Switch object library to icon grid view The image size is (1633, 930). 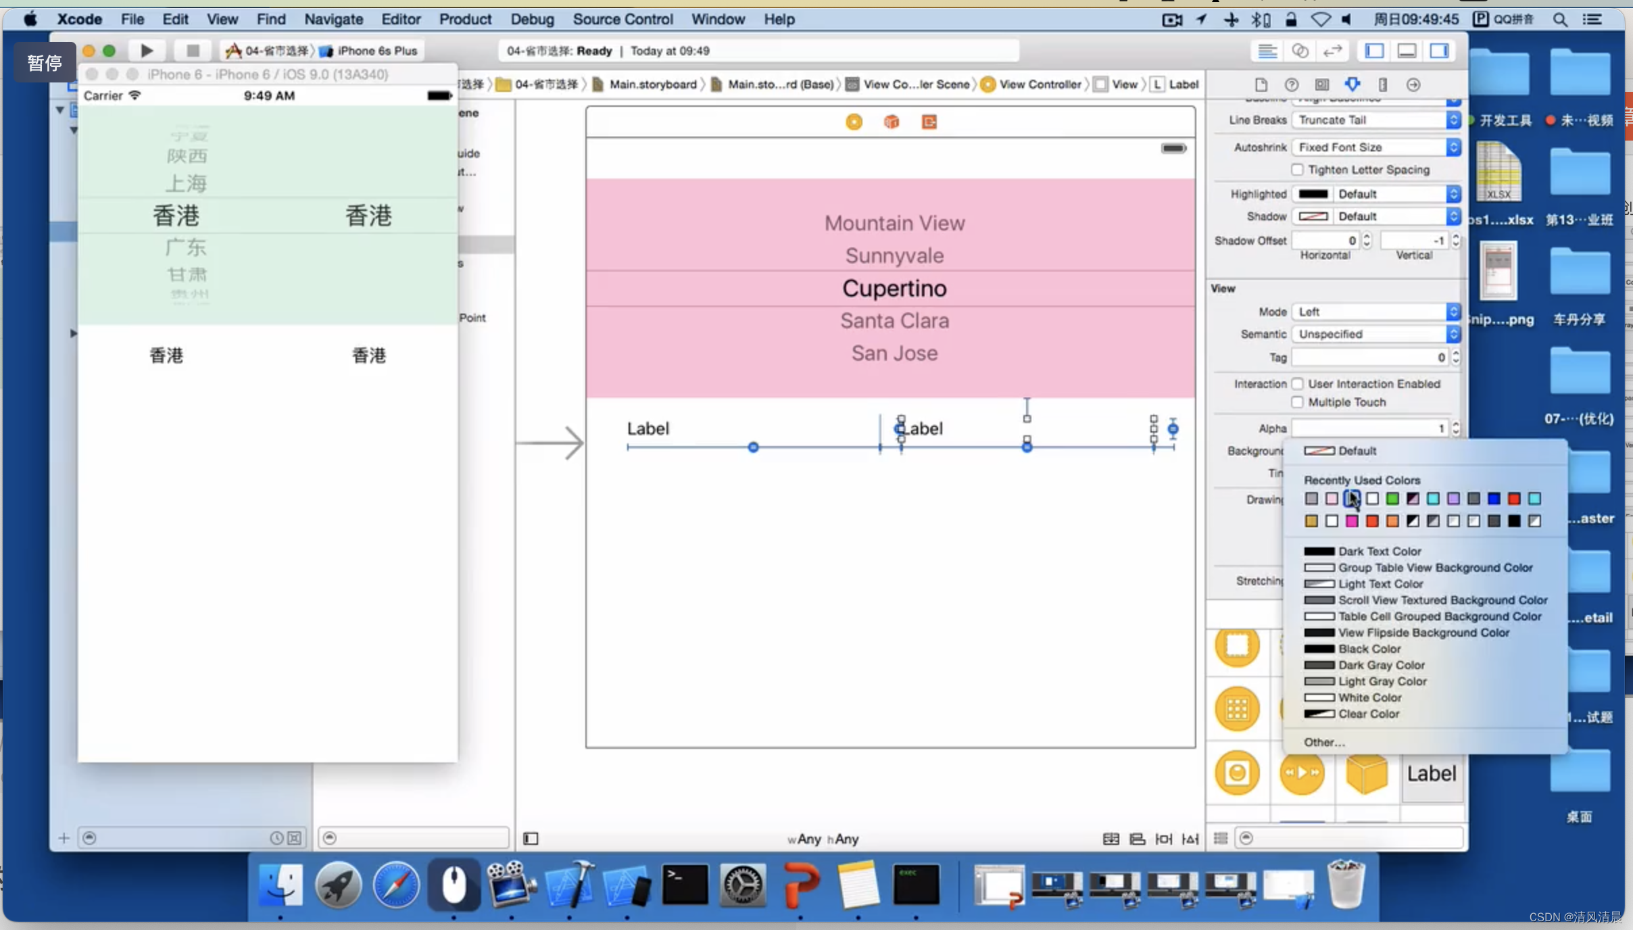click(1220, 838)
